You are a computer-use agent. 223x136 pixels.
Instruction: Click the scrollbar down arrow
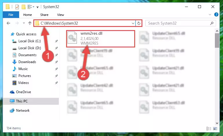tap(217, 123)
